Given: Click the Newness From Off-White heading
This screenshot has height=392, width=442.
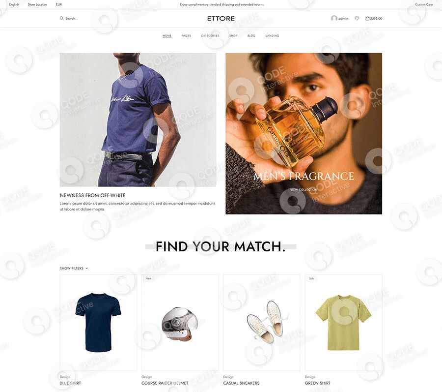Looking at the screenshot, I should (x=92, y=195).
